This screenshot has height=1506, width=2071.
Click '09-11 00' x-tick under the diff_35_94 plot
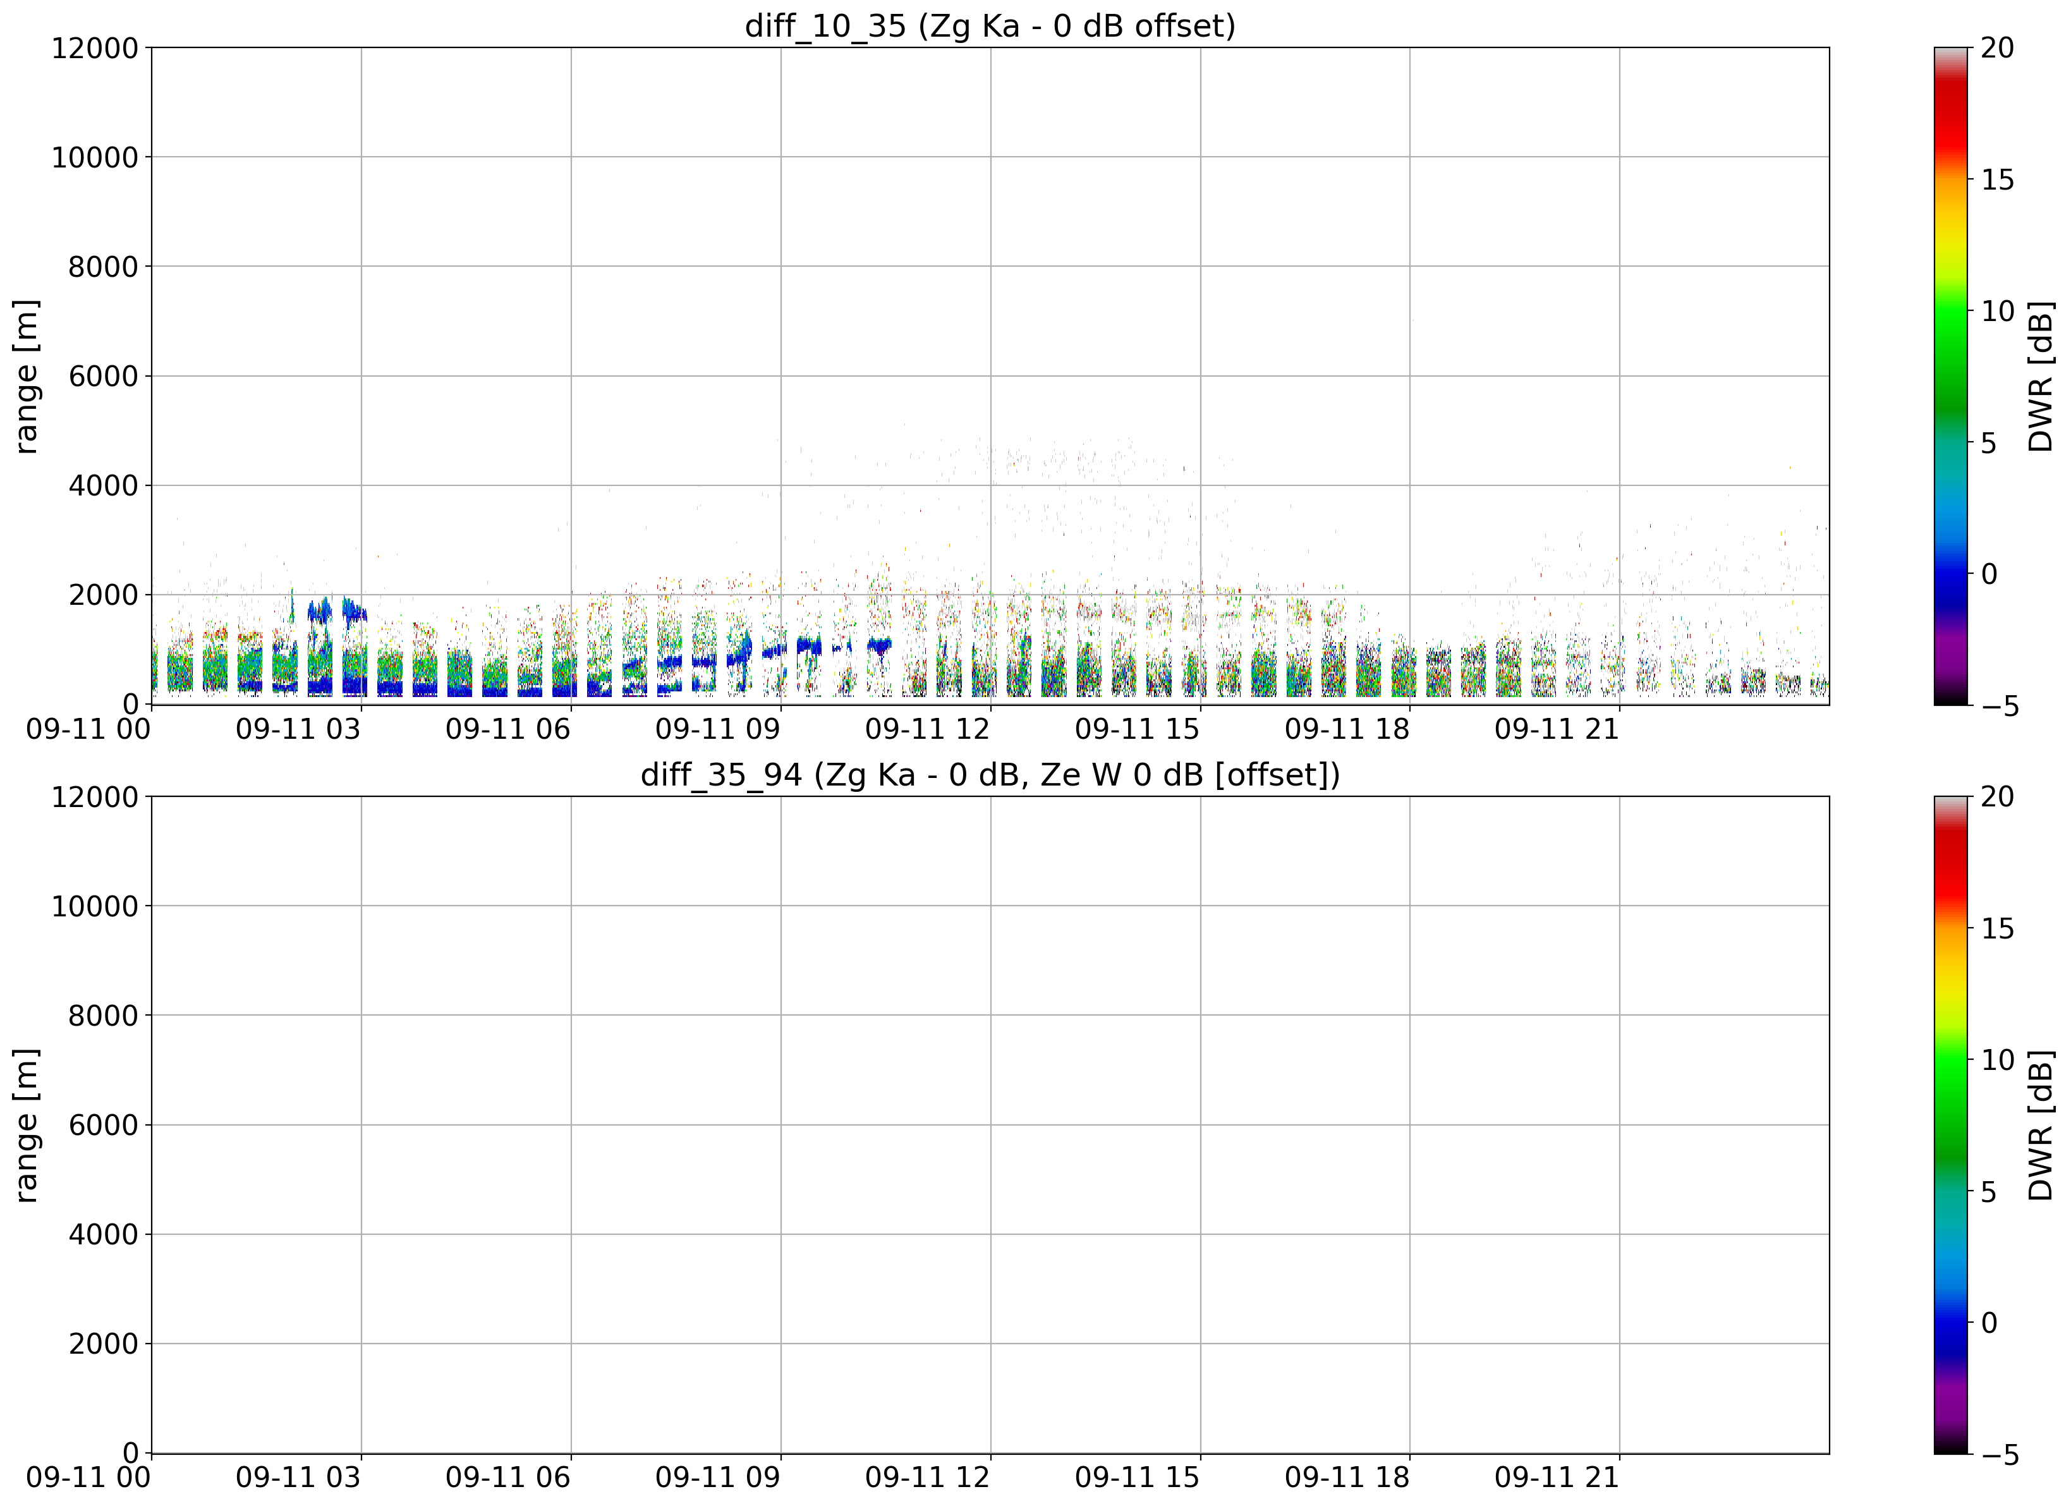click(88, 1478)
